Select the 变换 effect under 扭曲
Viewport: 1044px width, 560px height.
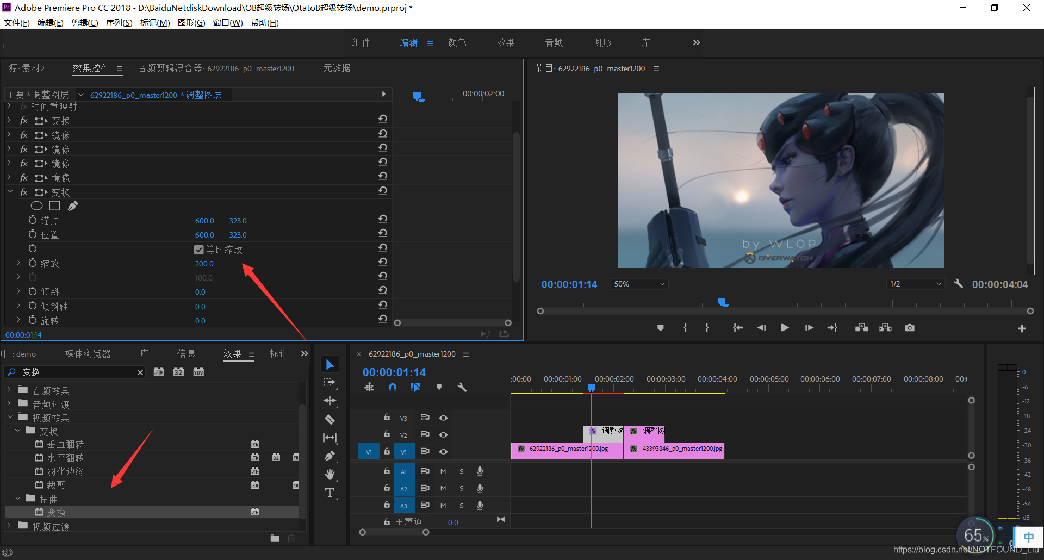[152, 512]
